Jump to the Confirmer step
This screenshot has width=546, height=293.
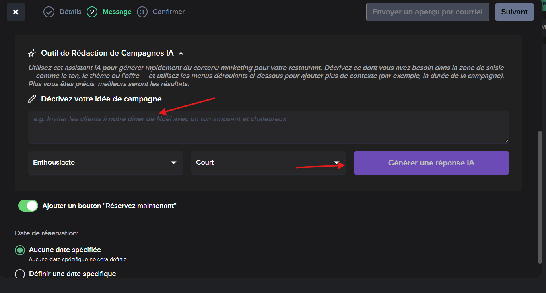(x=168, y=12)
